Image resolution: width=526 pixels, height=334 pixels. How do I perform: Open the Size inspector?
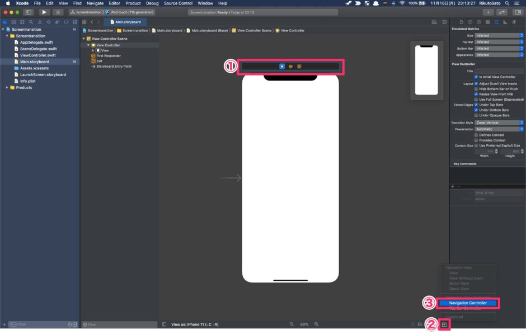505,22
